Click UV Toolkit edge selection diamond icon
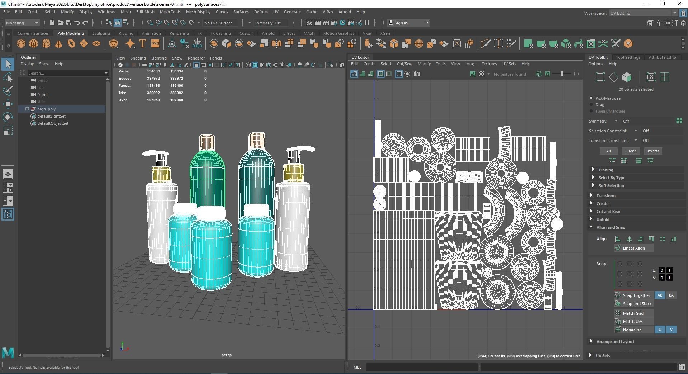Image resolution: width=688 pixels, height=374 pixels. click(x=613, y=77)
